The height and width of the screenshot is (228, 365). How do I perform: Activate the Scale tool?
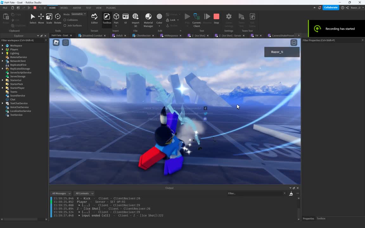pos(49,19)
